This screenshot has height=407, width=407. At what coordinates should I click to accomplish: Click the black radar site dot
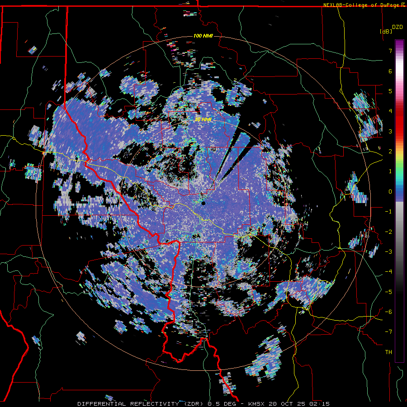point(203,203)
